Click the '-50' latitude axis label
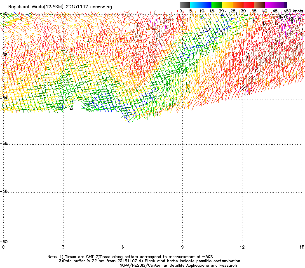The image size is (305, 268). [4, 14]
